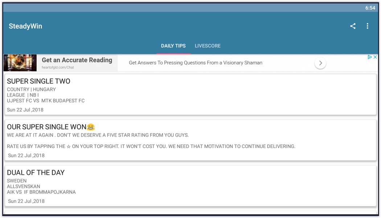Image resolution: width=381 pixels, height=218 pixels.
Task: Switch to the DAILY TIPS tab
Action: [173, 46]
